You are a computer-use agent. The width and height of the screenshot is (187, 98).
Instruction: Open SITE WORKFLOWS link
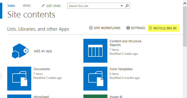[107, 28]
